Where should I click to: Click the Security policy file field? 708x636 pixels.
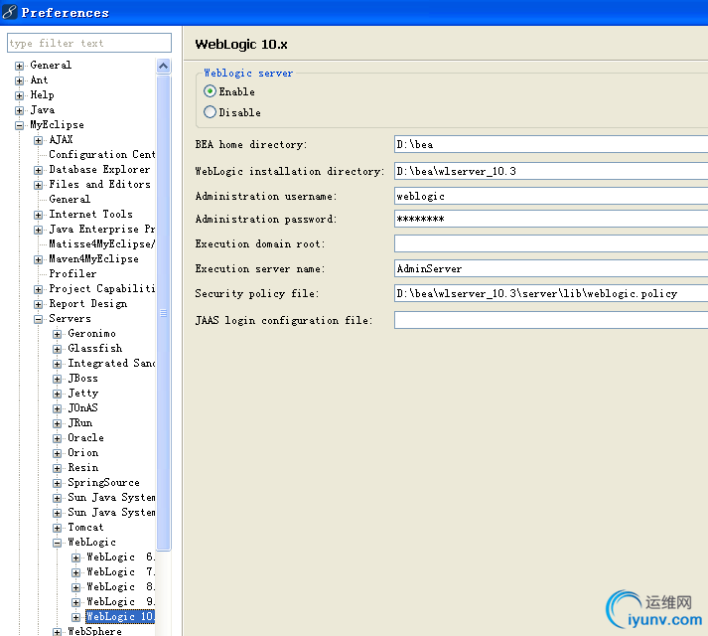pos(551,294)
